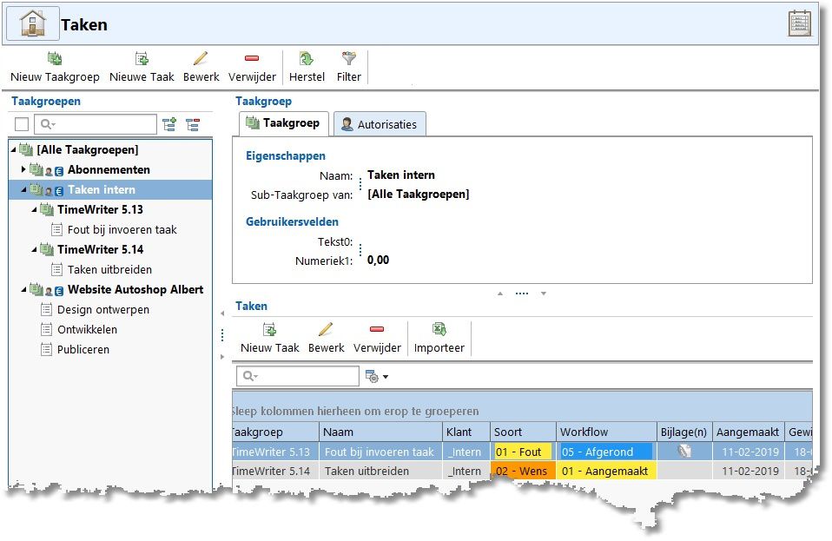This screenshot has height=541, width=832.
Task: Open the calendar icon in top-right corner
Action: 799,23
